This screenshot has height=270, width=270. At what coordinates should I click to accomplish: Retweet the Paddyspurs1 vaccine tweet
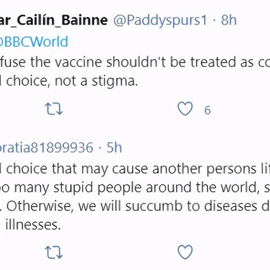tap(53, 109)
